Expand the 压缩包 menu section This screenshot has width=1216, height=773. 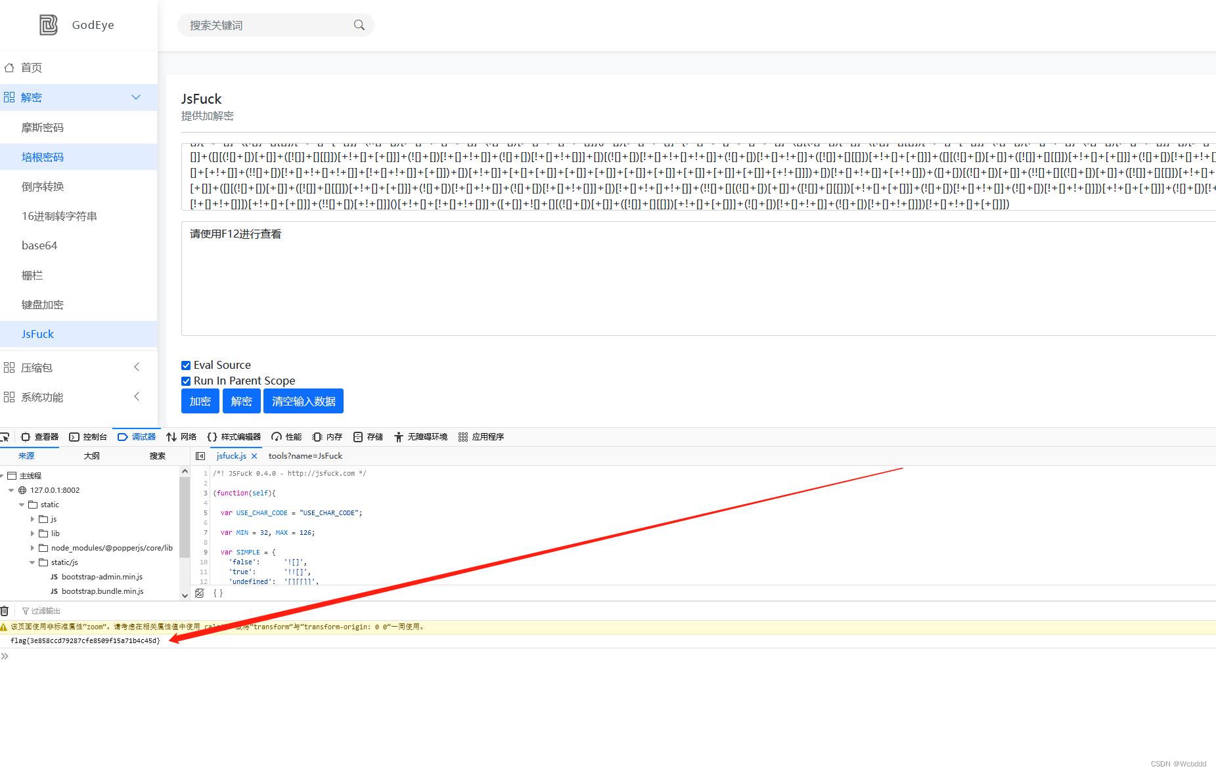point(137,367)
